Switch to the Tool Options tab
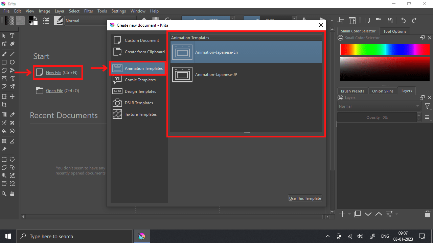This screenshot has width=433, height=243. pos(395,31)
